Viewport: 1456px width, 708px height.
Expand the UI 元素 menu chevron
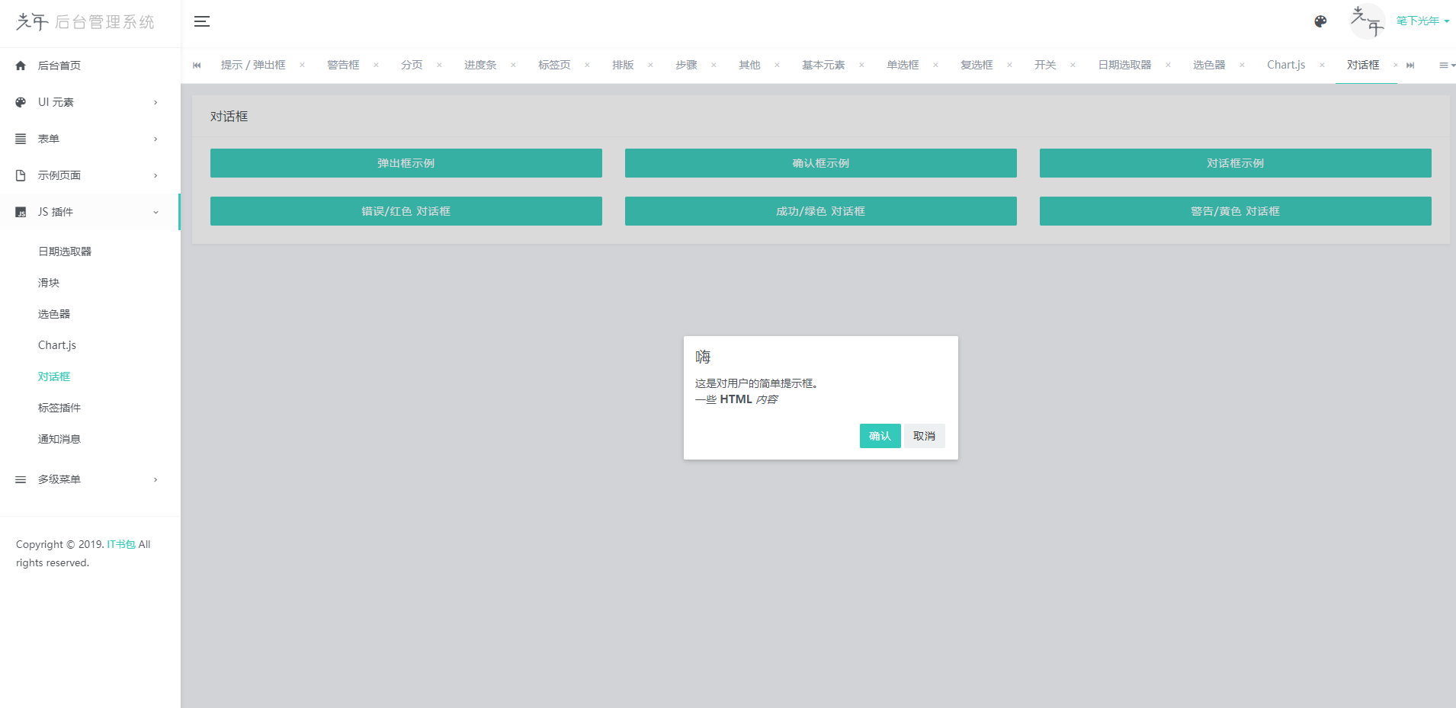point(156,102)
